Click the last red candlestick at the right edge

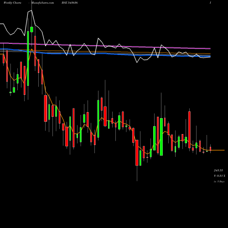(x=210, y=149)
